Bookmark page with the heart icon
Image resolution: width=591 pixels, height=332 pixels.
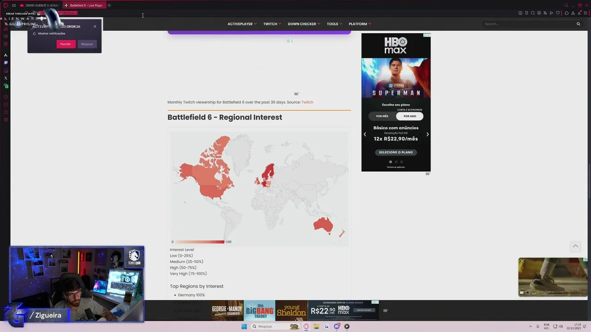[x=558, y=13]
